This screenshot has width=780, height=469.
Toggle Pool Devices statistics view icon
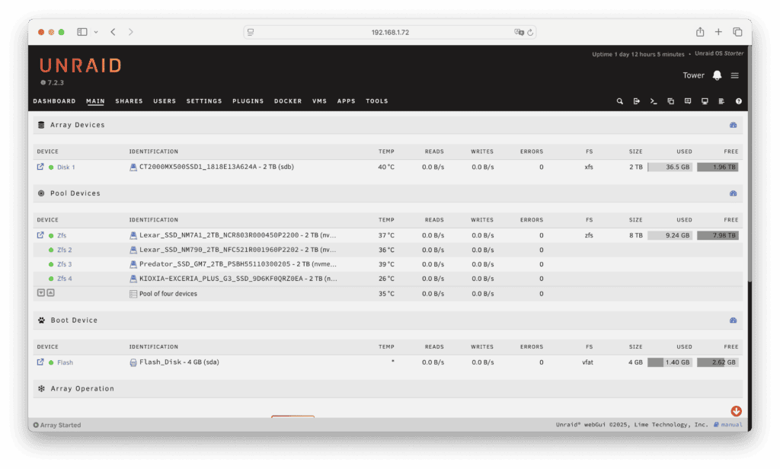coord(733,193)
